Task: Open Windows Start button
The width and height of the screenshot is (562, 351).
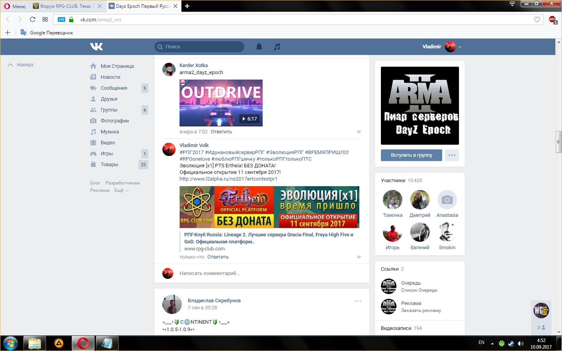Action: click(11, 343)
